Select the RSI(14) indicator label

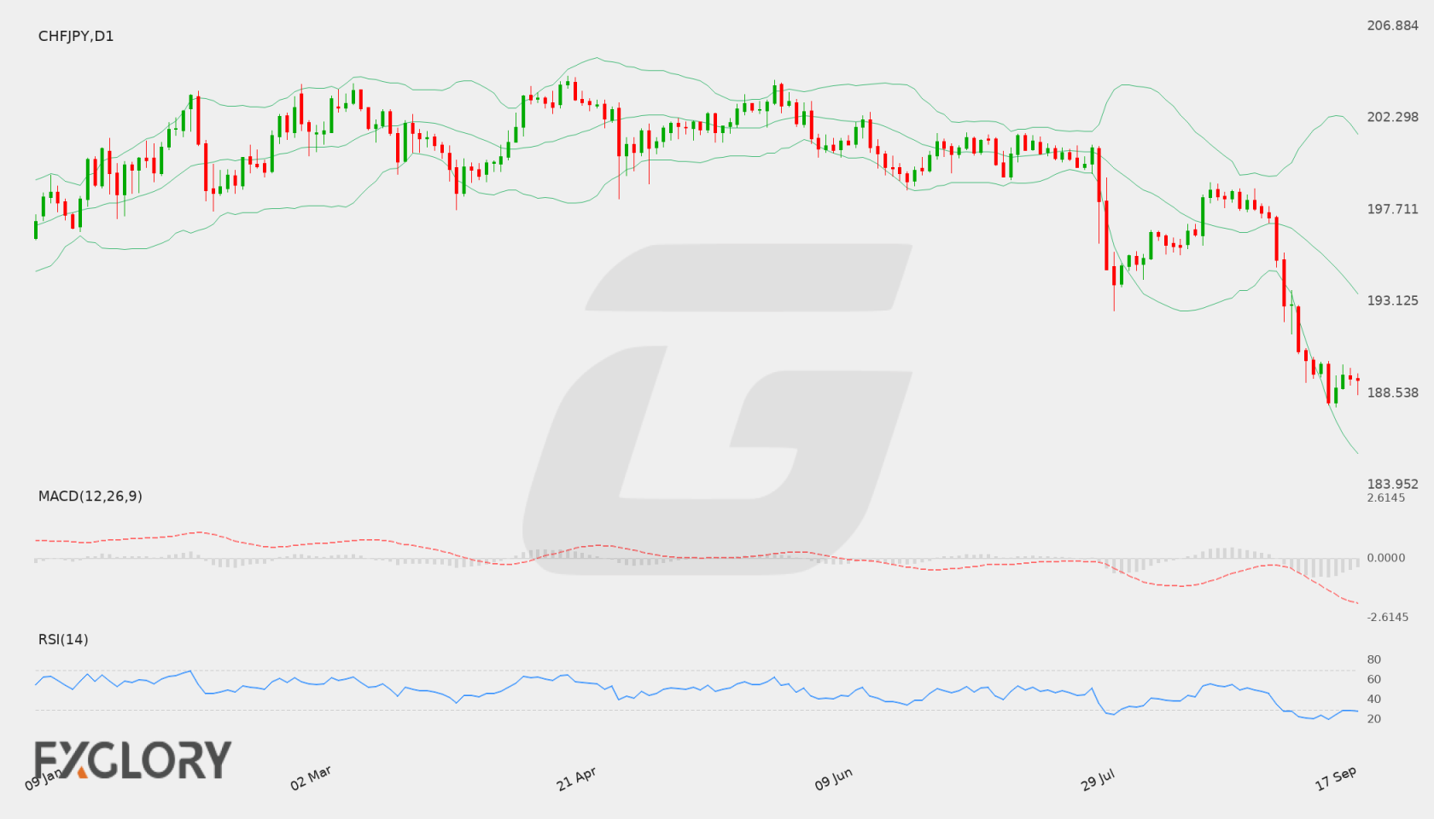63,639
